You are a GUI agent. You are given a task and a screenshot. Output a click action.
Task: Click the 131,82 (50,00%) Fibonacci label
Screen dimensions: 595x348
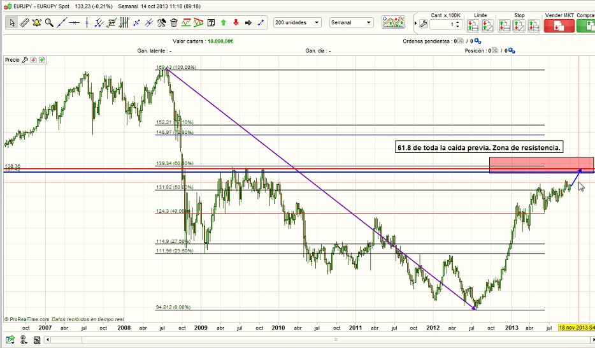(x=175, y=187)
